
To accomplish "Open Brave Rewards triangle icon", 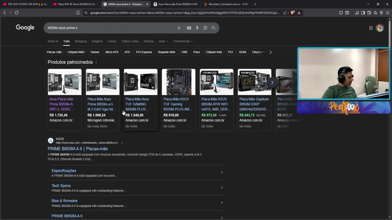I will click(299, 13).
